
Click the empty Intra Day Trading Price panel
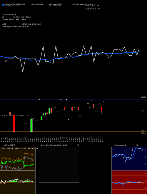tap(59, 165)
